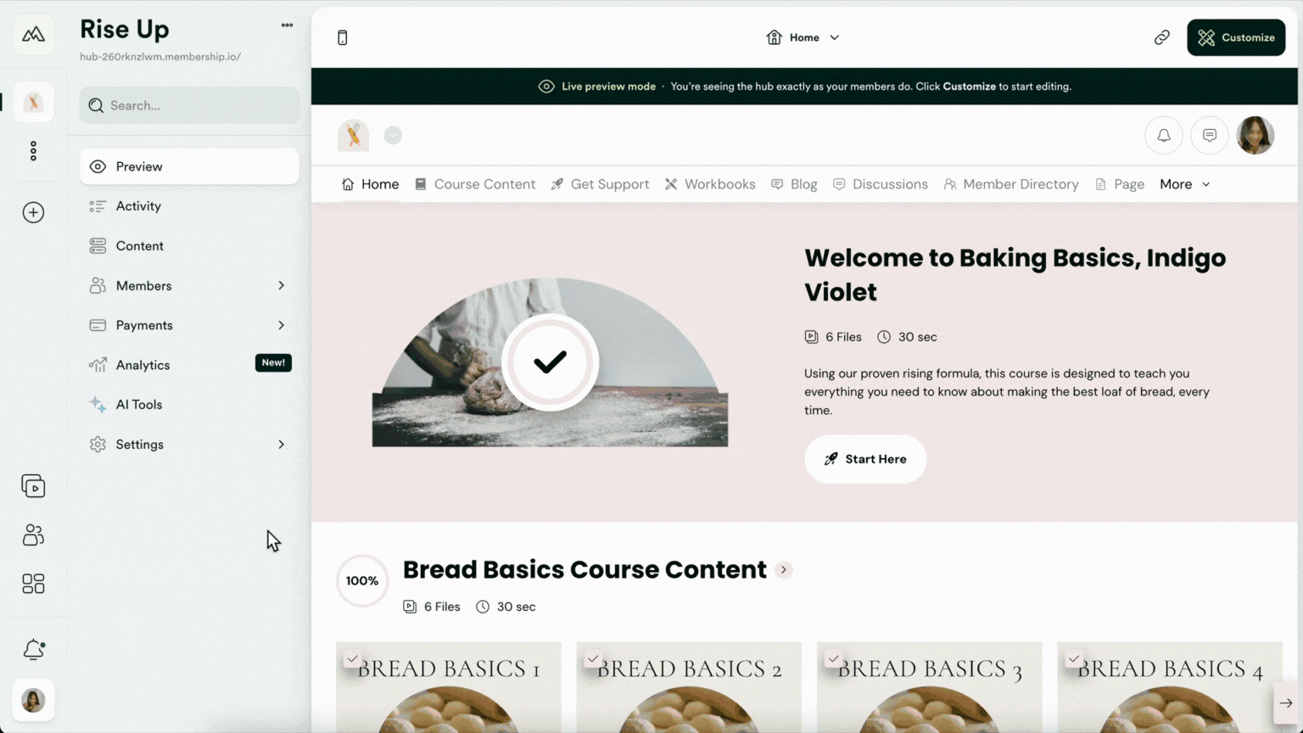Open notifications bell in hub header
Viewport: 1303px width, 733px height.
click(x=1163, y=136)
